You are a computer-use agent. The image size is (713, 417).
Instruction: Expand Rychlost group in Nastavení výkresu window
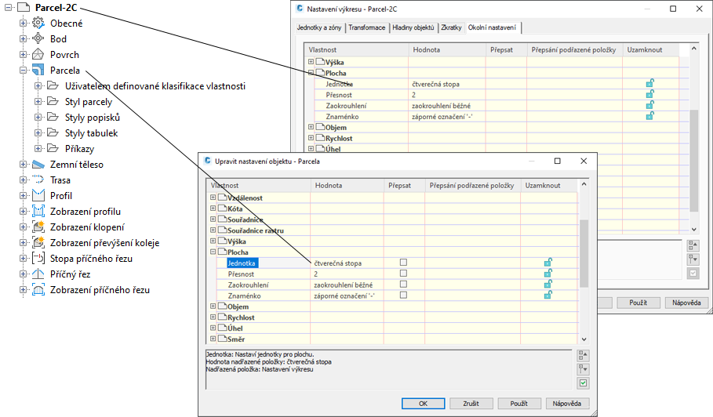pyautogui.click(x=311, y=138)
